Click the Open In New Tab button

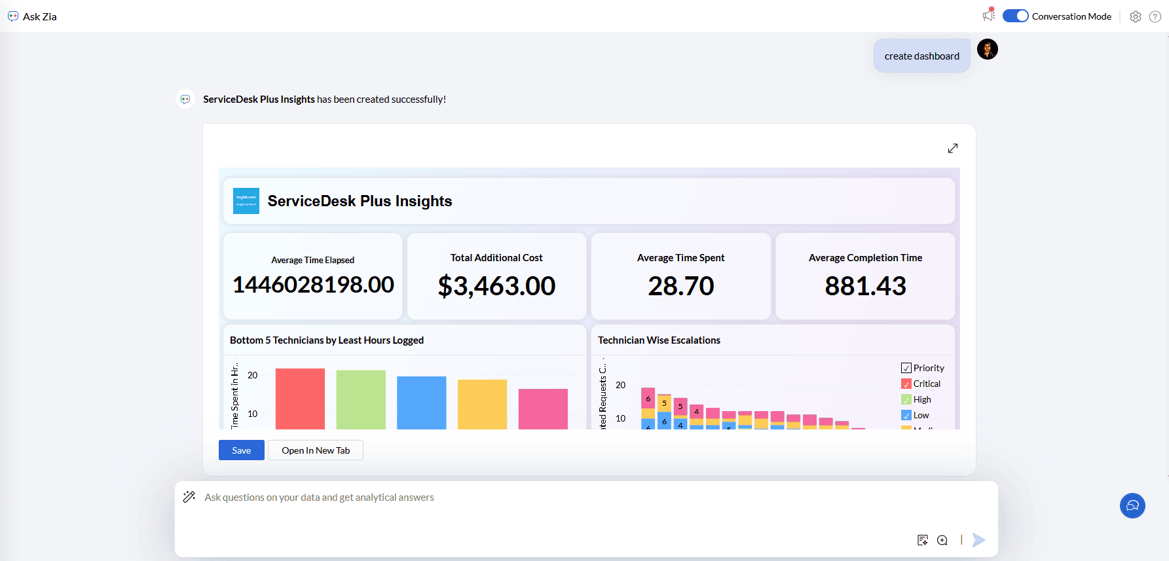pyautogui.click(x=316, y=450)
